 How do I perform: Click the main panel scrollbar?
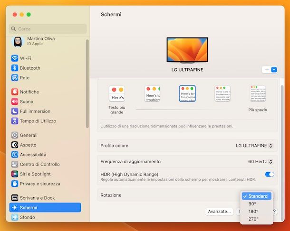pos(282,153)
